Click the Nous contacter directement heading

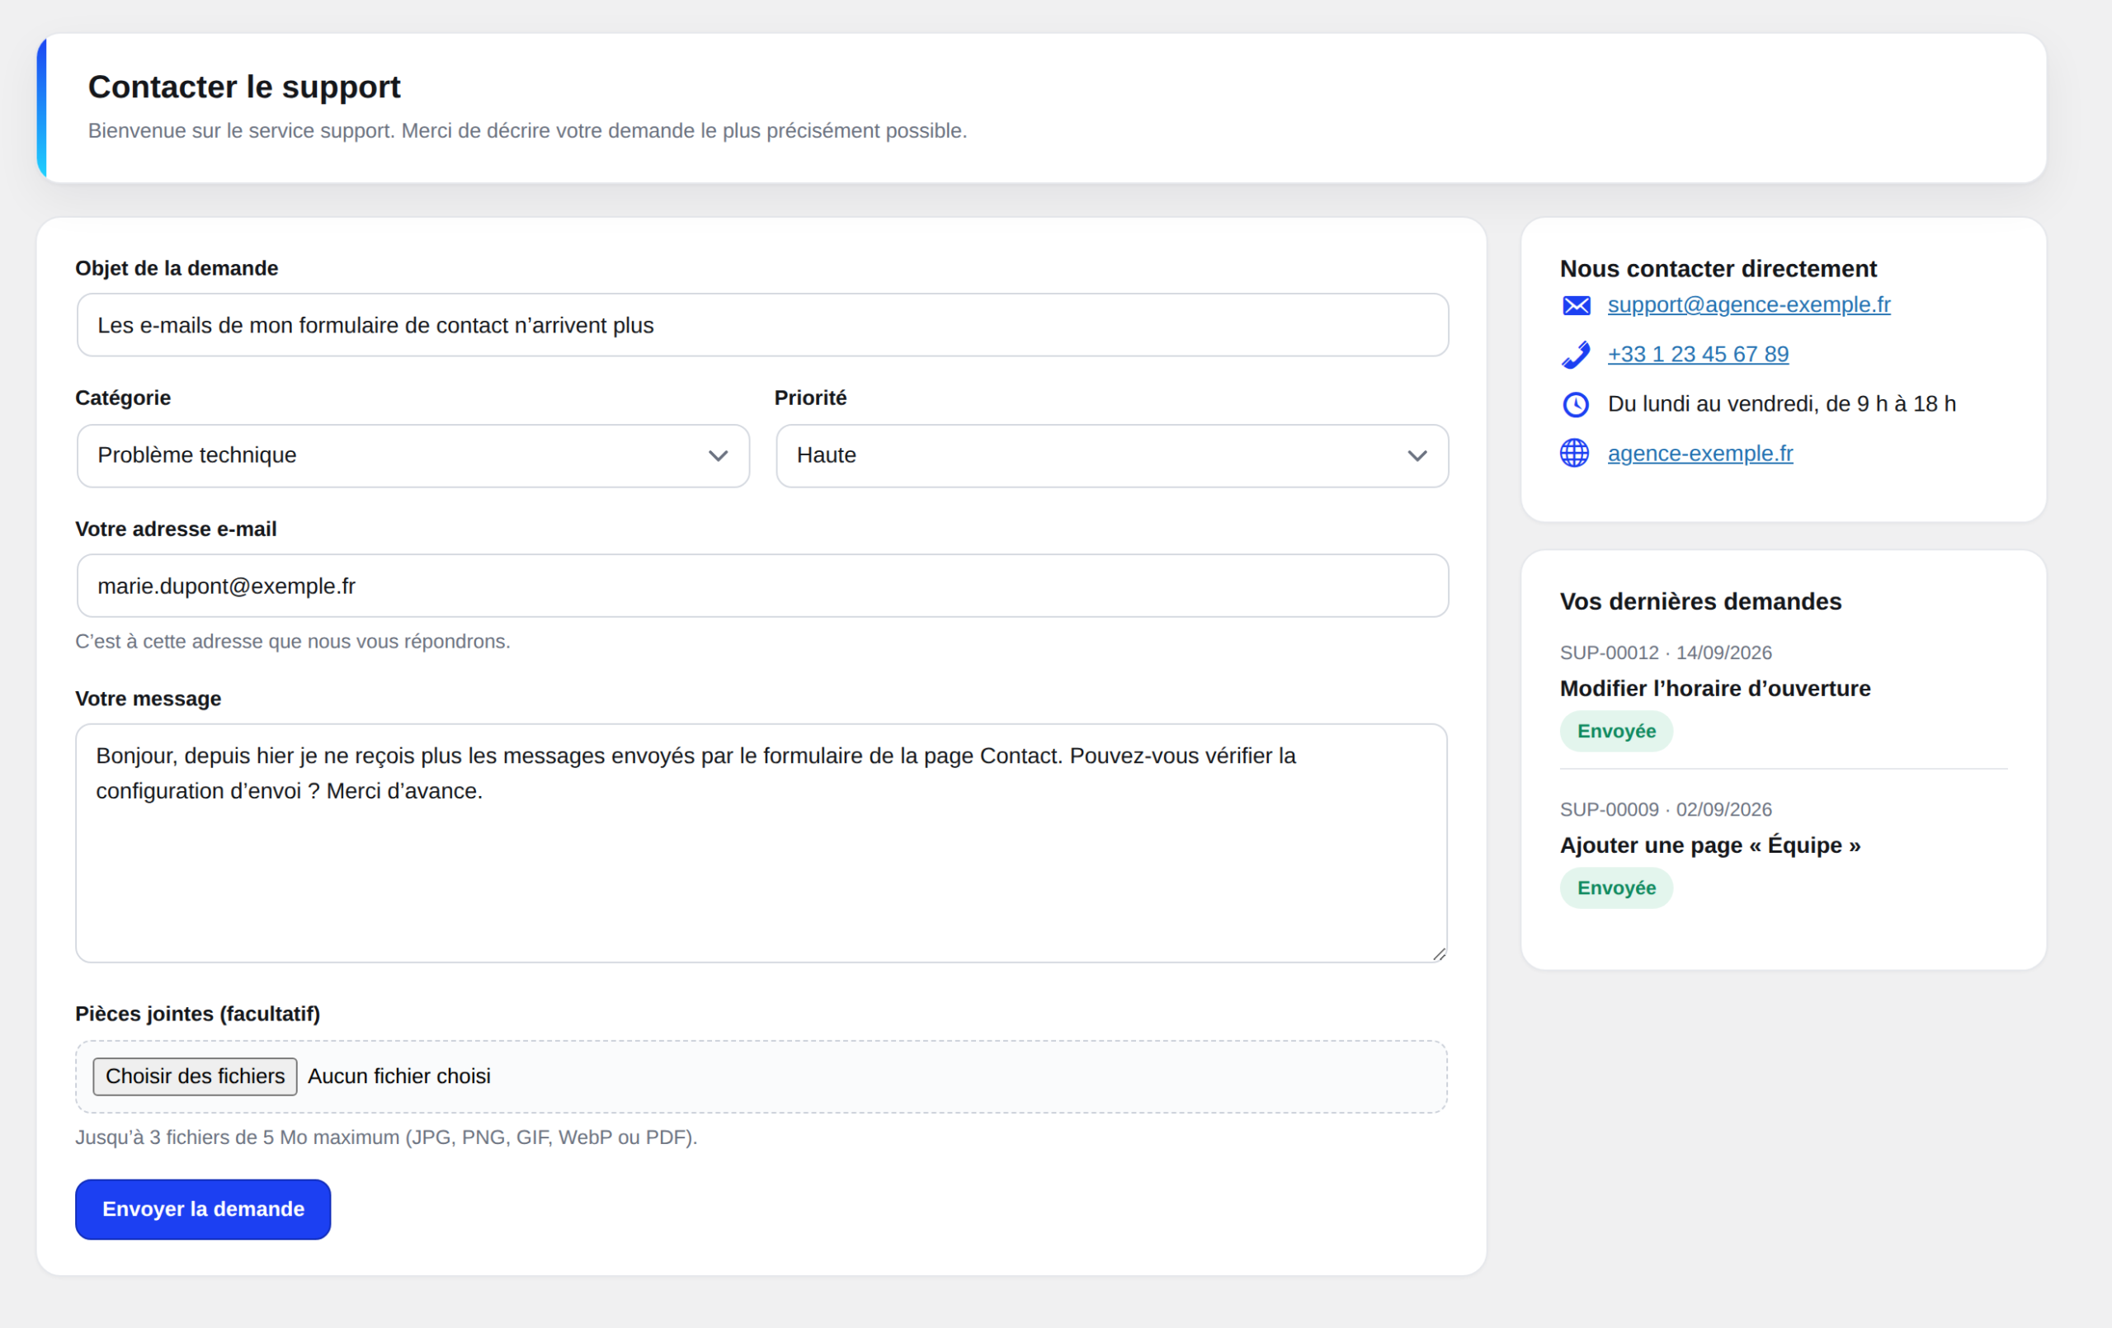click(1718, 268)
